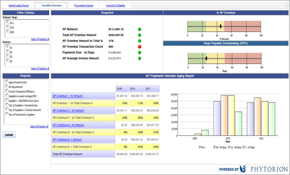The width and height of the screenshot is (290, 175).
Task: Open the Procurement Analysis tab
Action: point(83,5)
